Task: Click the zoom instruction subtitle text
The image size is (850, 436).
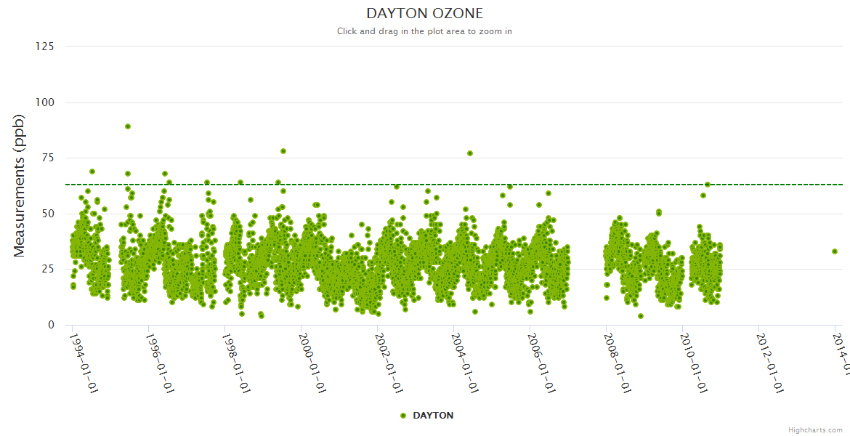Action: point(424,31)
